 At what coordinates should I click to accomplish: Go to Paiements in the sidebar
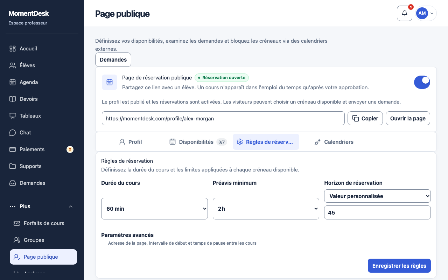click(x=42, y=149)
